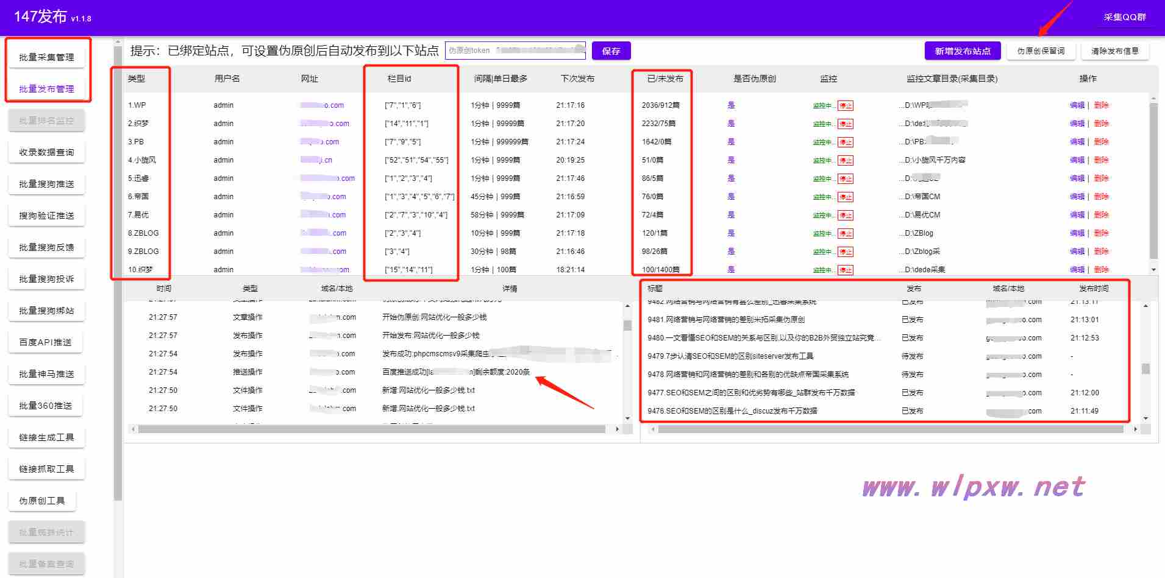
Task: Edit the 4.小旋风 site row
Action: tap(1077, 160)
